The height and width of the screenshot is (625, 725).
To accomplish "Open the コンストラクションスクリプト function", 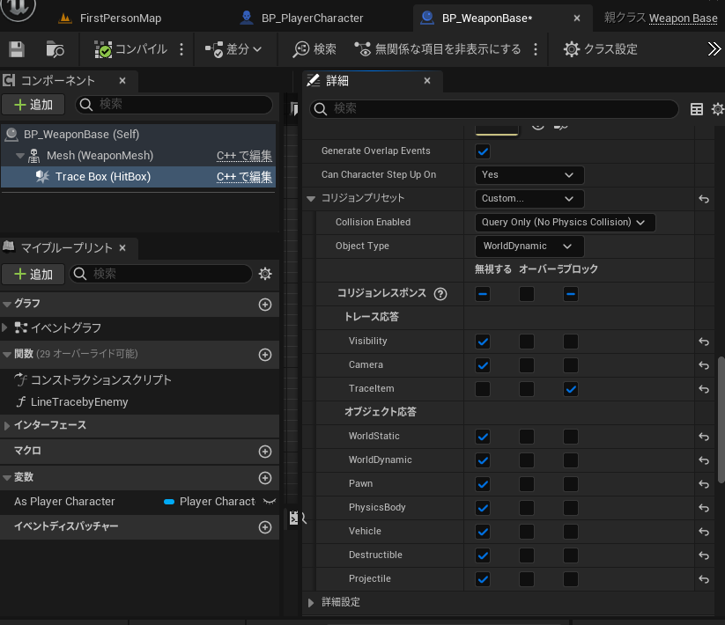I will (100, 379).
